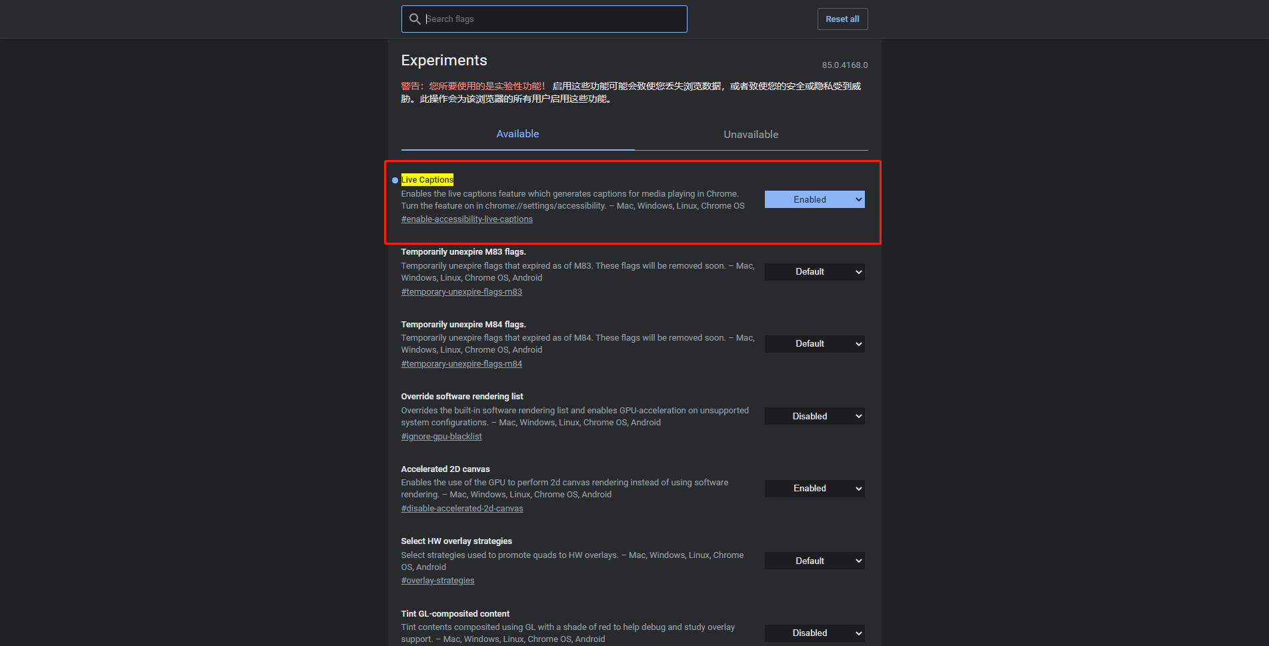Screen dimensions: 1269x646
Task: Click the highlighted Live Captions title
Action: pos(427,180)
